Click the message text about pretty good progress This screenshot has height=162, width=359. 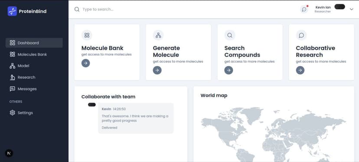coord(135,118)
